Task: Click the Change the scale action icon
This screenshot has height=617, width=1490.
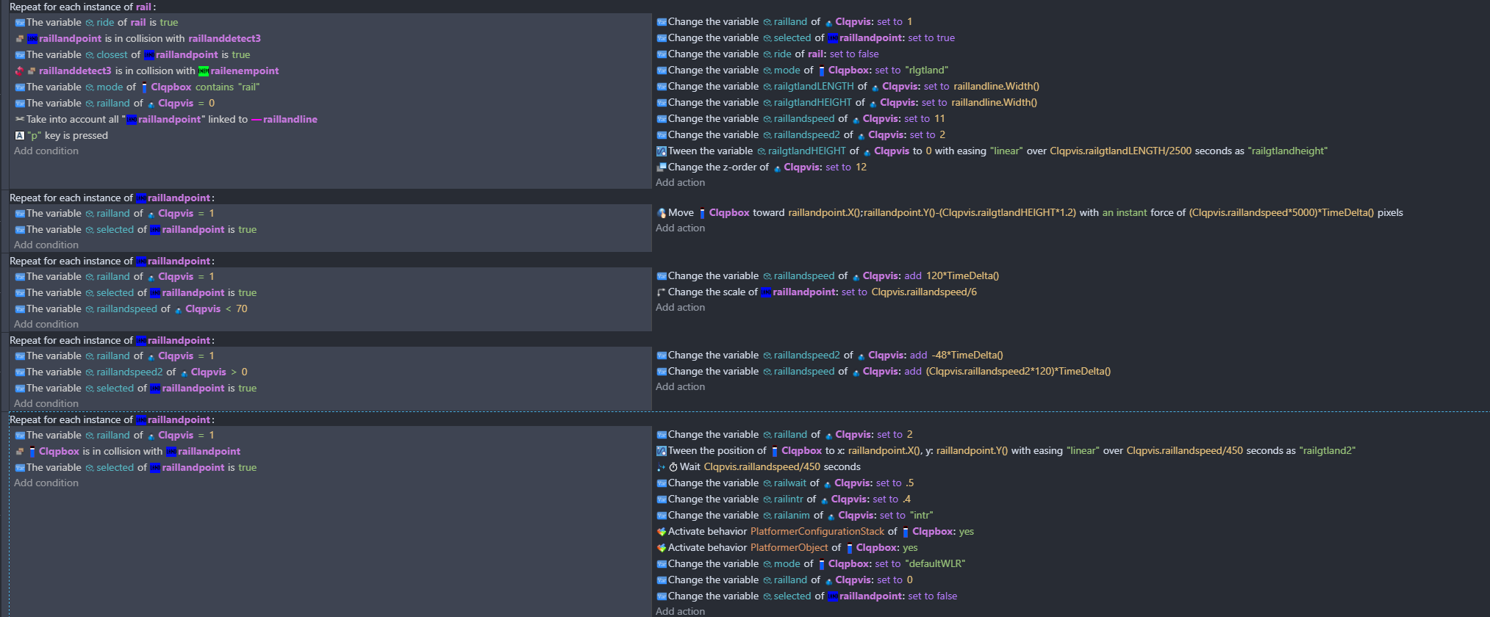Action: click(661, 292)
